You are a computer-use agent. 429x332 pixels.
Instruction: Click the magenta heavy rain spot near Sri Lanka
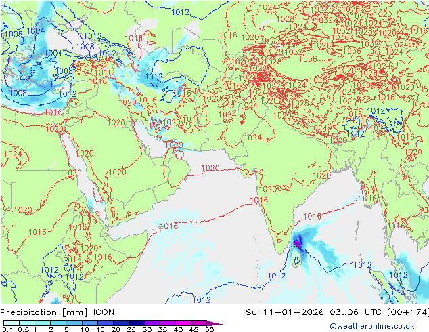pos(297,243)
